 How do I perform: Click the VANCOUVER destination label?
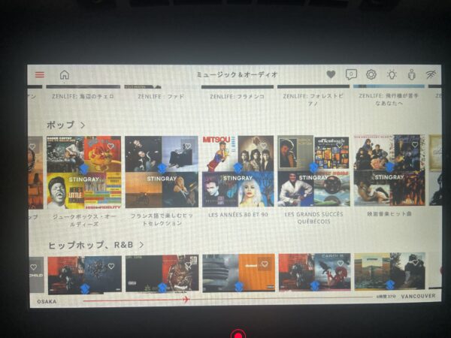418,296
